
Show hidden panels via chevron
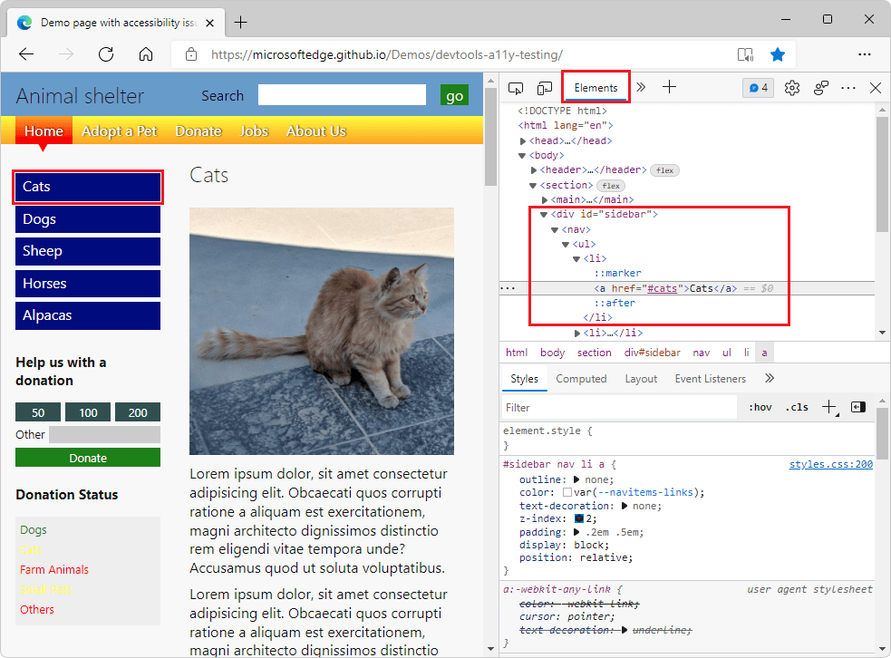click(x=641, y=87)
